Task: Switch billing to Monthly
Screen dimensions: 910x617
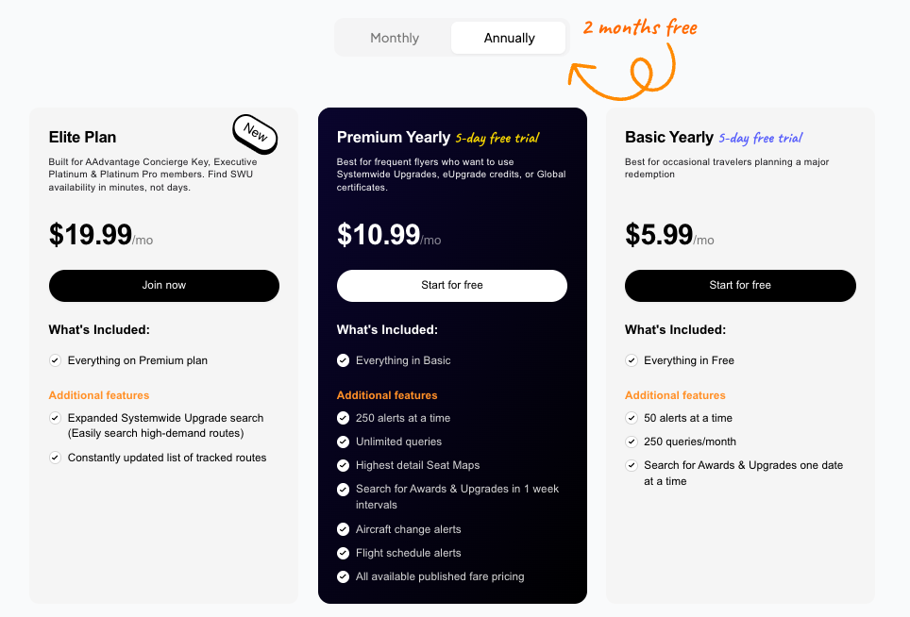Action: (394, 38)
